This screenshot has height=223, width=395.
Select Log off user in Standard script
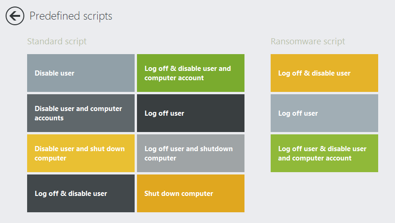190,113
